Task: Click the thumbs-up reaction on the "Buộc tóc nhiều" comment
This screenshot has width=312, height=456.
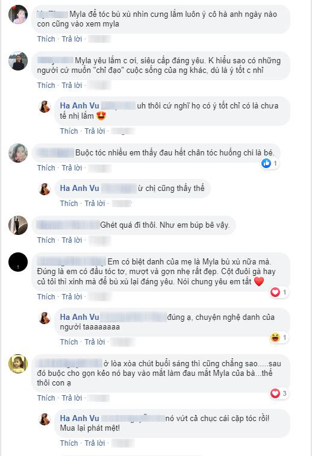Action: pos(266,163)
